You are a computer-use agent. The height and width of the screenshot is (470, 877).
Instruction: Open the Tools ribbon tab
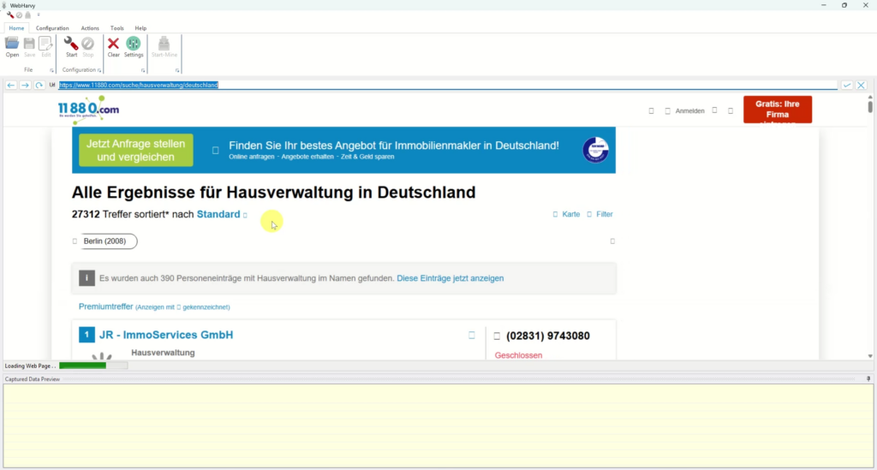coord(116,28)
